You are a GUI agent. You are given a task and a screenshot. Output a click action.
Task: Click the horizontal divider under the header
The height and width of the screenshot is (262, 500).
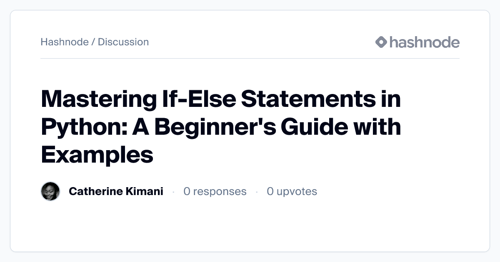[250, 59]
